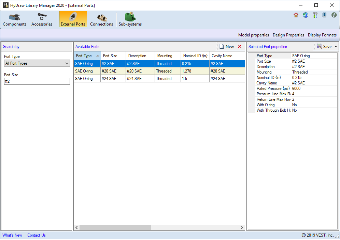Open the What's New link
The height and width of the screenshot is (240, 340).
(12, 235)
